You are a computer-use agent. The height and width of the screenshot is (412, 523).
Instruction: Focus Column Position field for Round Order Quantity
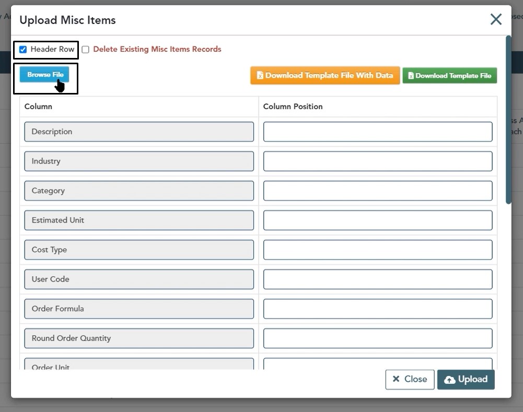(377, 338)
